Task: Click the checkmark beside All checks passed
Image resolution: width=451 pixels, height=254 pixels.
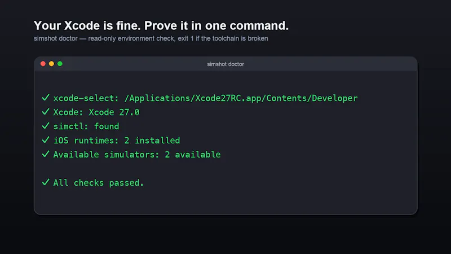Action: tap(46, 182)
